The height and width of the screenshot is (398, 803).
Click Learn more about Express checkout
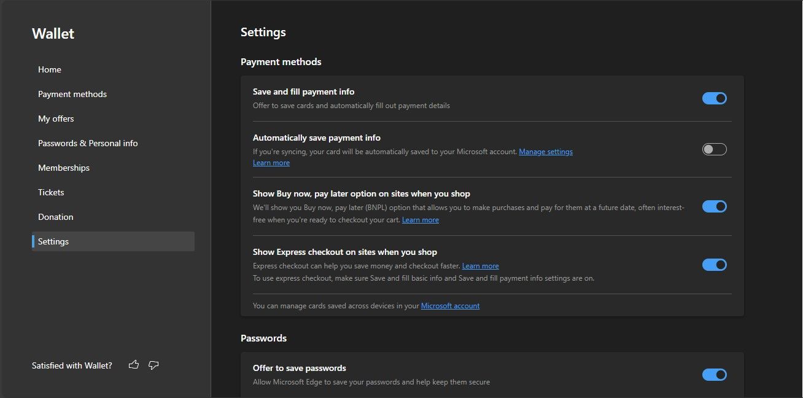(480, 265)
